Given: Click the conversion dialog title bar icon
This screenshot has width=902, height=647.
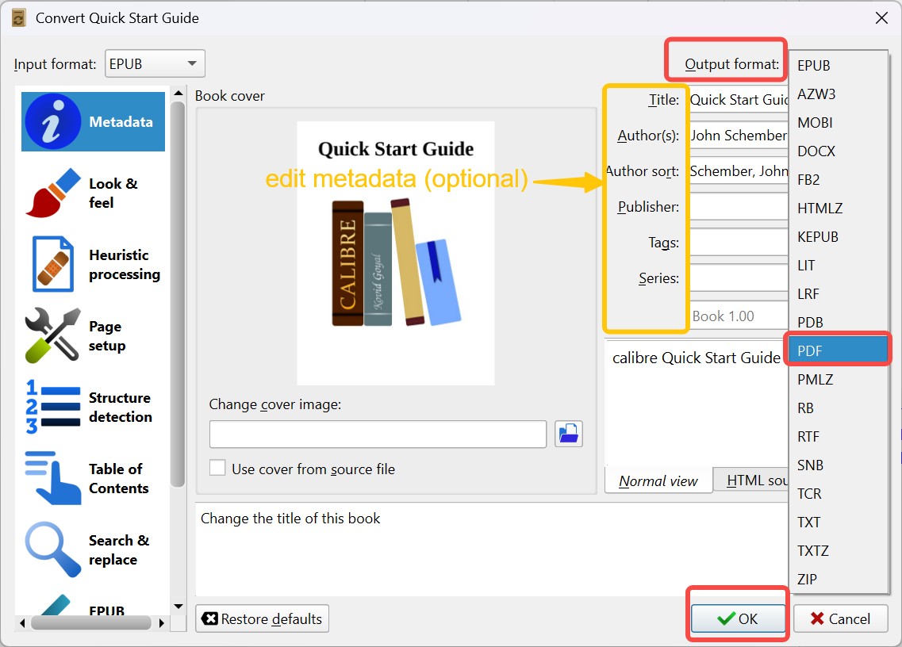Looking at the screenshot, I should point(17,17).
